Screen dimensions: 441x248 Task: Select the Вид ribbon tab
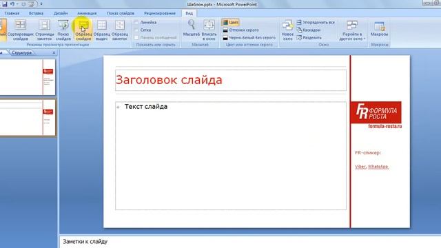pos(189,13)
